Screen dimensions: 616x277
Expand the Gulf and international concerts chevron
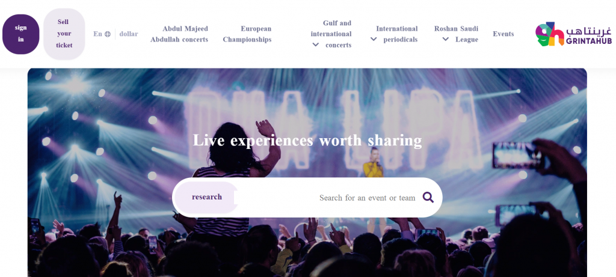[315, 44]
